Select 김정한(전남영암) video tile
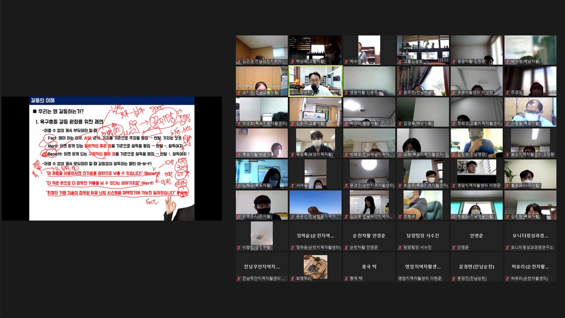 (477, 142)
